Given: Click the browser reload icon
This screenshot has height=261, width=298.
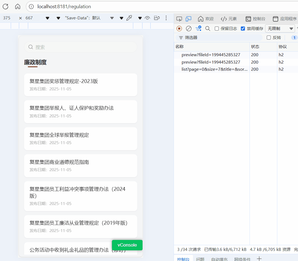Looking at the screenshot, I should coord(5,7).
